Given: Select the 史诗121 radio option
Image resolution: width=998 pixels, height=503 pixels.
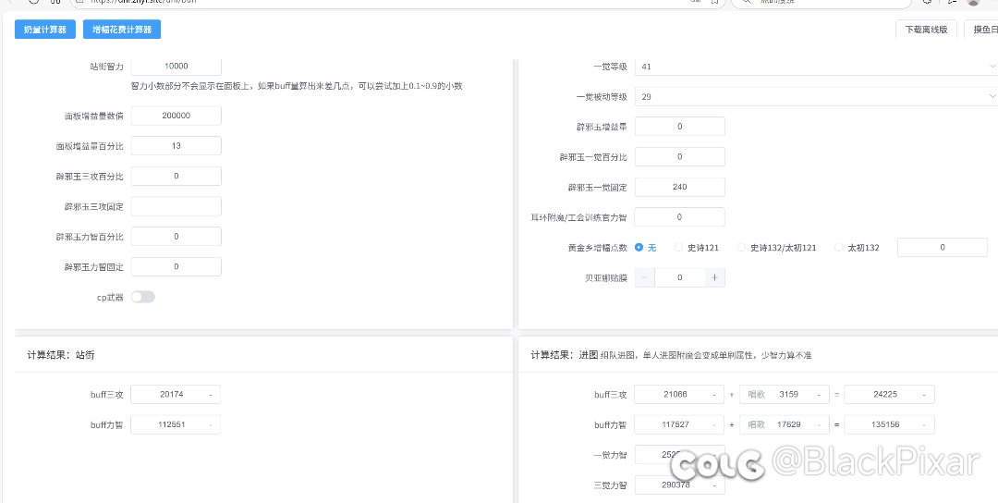Looking at the screenshot, I should click(697, 248).
